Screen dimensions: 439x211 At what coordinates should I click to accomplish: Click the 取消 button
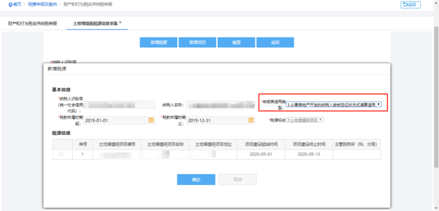click(237, 179)
